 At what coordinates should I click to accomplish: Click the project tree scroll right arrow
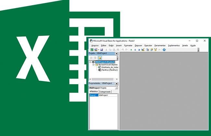click(x=117, y=79)
